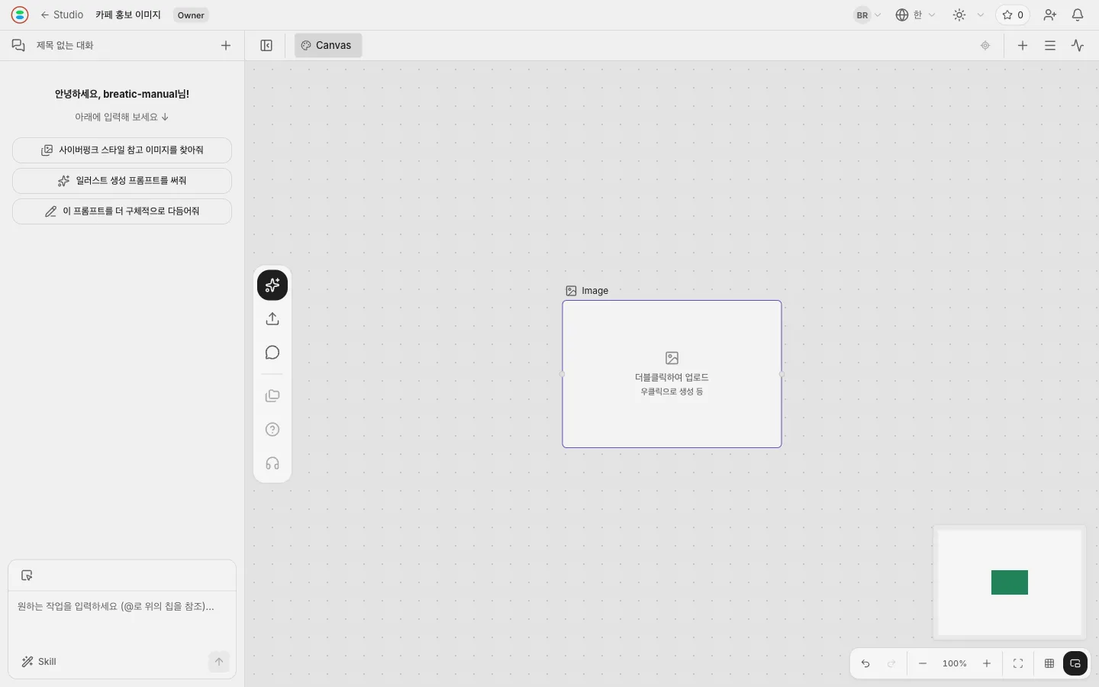This screenshot has height=687, width=1099.
Task: Add a new canvas tab with plus
Action: (1023, 46)
